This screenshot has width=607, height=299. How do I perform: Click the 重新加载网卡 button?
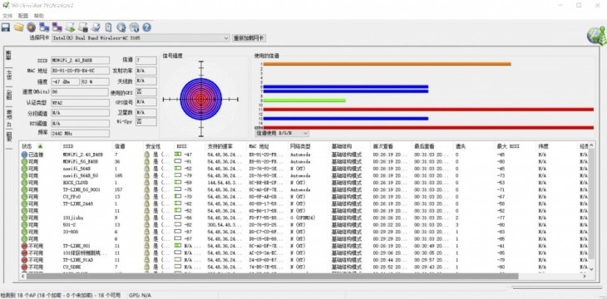click(x=249, y=38)
